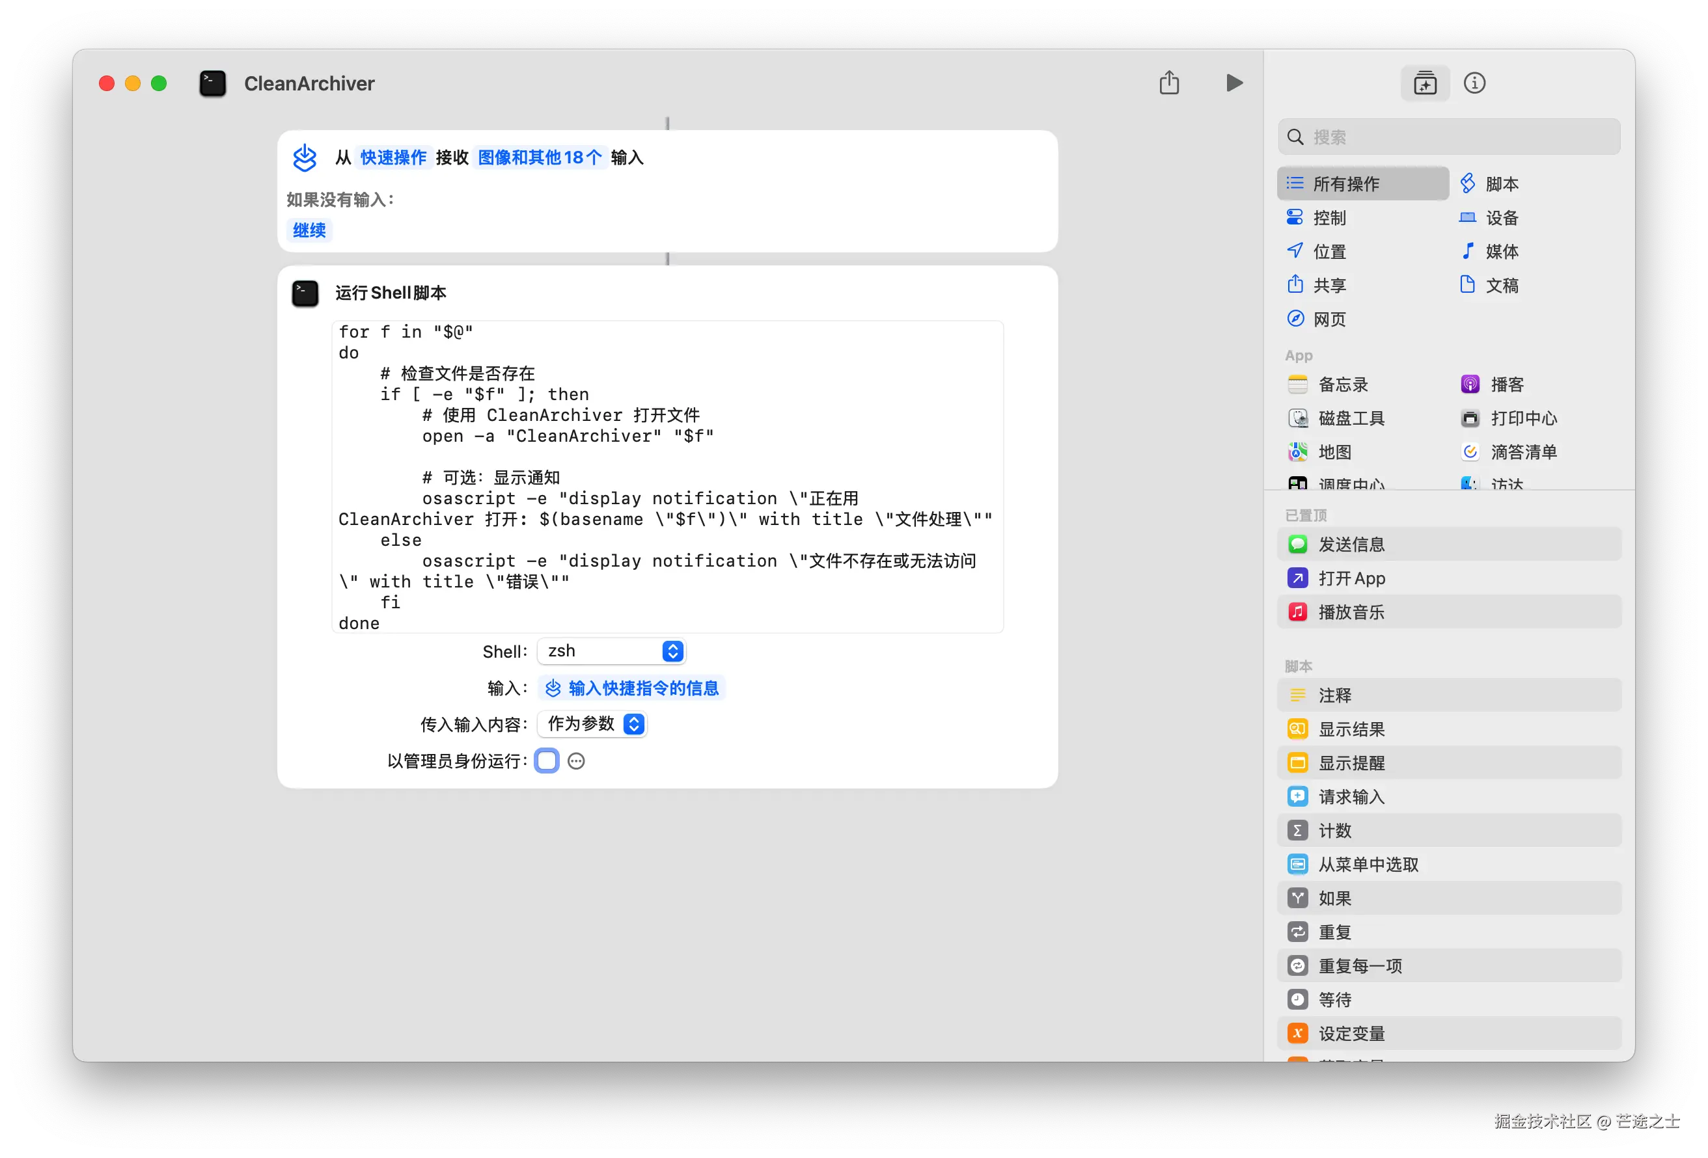
Task: Click the Run Shell Script terminal icon
Action: [x=305, y=293]
